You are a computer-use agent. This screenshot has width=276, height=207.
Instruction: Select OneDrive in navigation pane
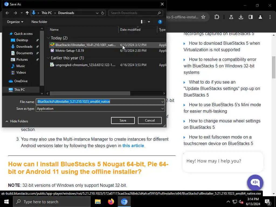pos(21,81)
